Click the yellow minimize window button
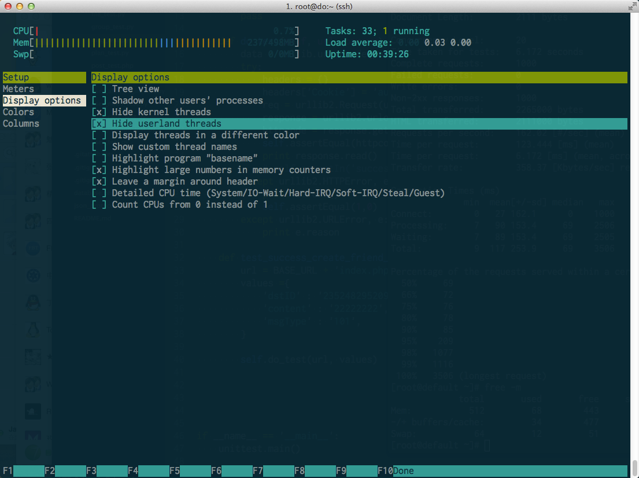This screenshot has width=639, height=478. click(x=19, y=6)
